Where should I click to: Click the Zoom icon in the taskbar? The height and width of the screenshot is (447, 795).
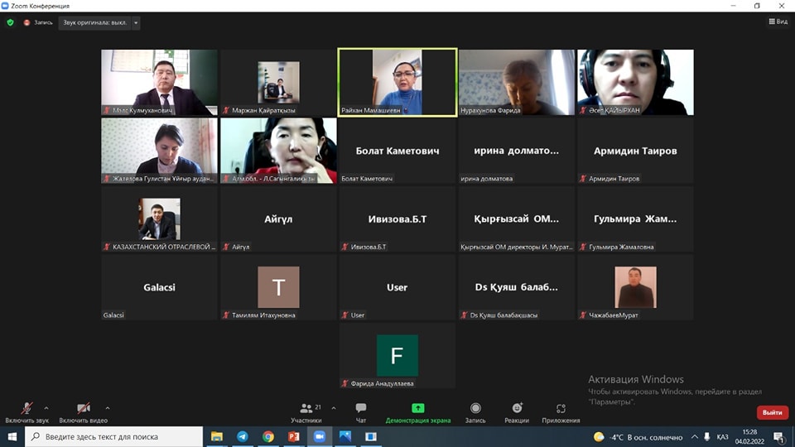point(320,436)
